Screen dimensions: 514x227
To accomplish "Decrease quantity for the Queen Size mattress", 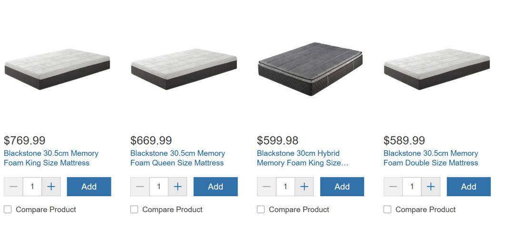I will pyautogui.click(x=140, y=187).
